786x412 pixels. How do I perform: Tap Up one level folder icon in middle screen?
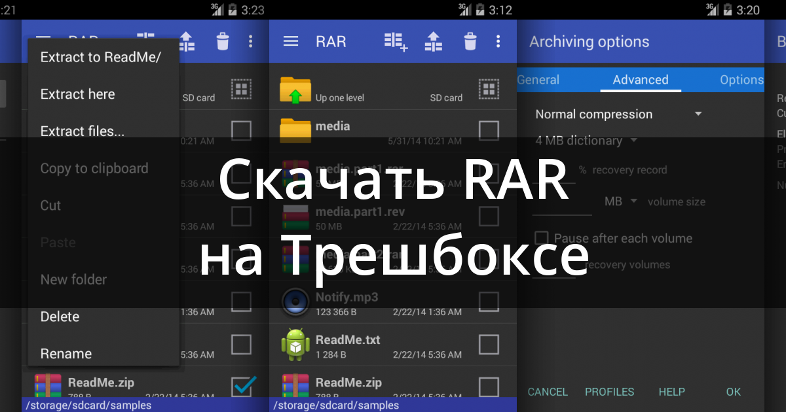click(295, 90)
